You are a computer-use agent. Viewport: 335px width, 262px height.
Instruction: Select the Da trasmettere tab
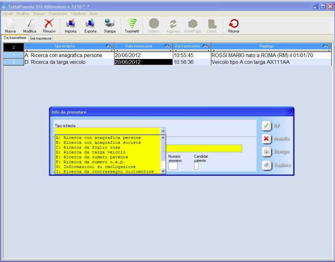(15, 38)
